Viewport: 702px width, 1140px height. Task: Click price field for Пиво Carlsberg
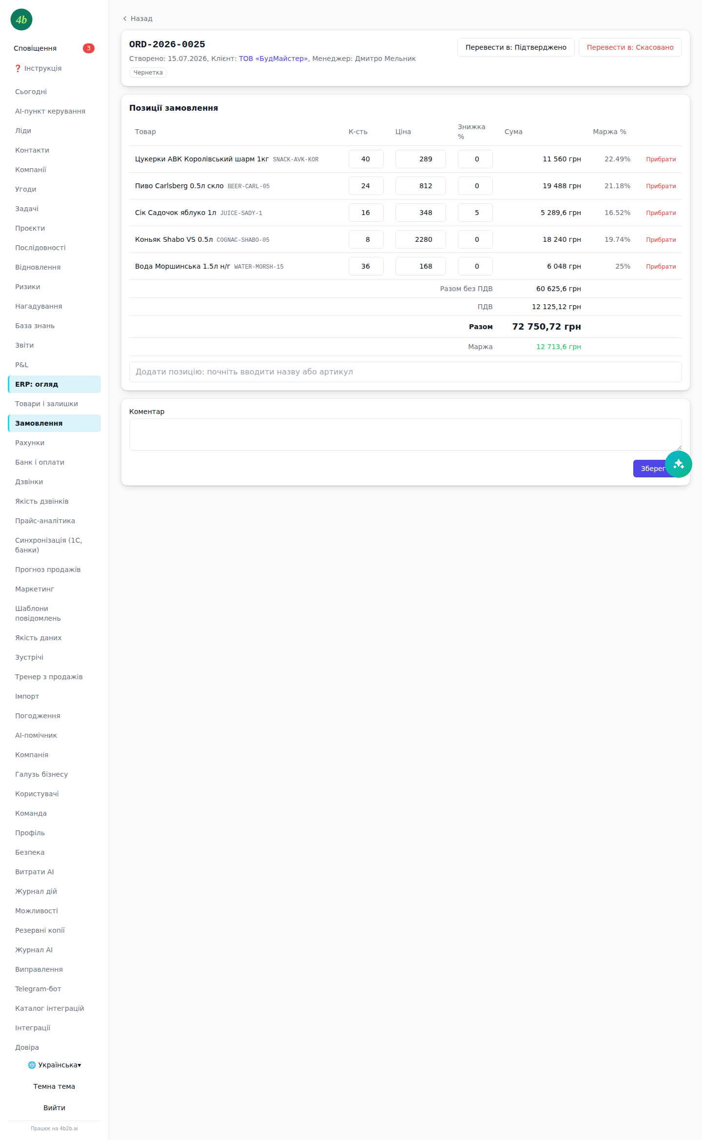click(x=420, y=186)
